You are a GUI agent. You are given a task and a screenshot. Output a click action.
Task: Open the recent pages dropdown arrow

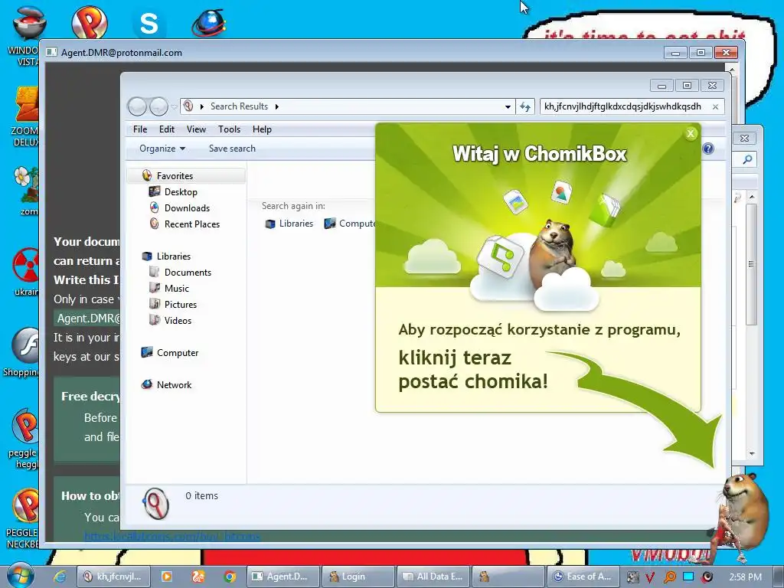point(174,107)
